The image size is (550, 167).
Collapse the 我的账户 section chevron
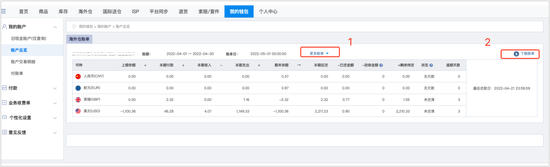(x=55, y=27)
